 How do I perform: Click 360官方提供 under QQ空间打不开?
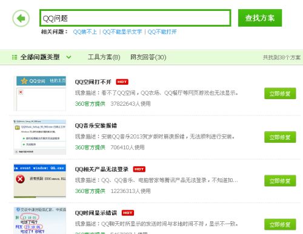coord(90,104)
